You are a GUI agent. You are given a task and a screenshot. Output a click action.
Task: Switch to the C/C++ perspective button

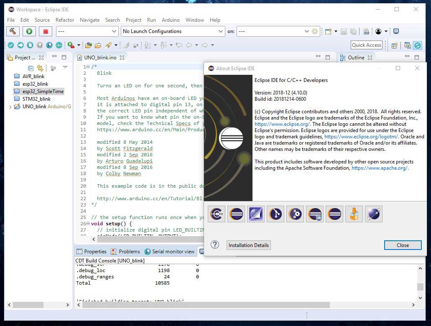(x=408, y=46)
